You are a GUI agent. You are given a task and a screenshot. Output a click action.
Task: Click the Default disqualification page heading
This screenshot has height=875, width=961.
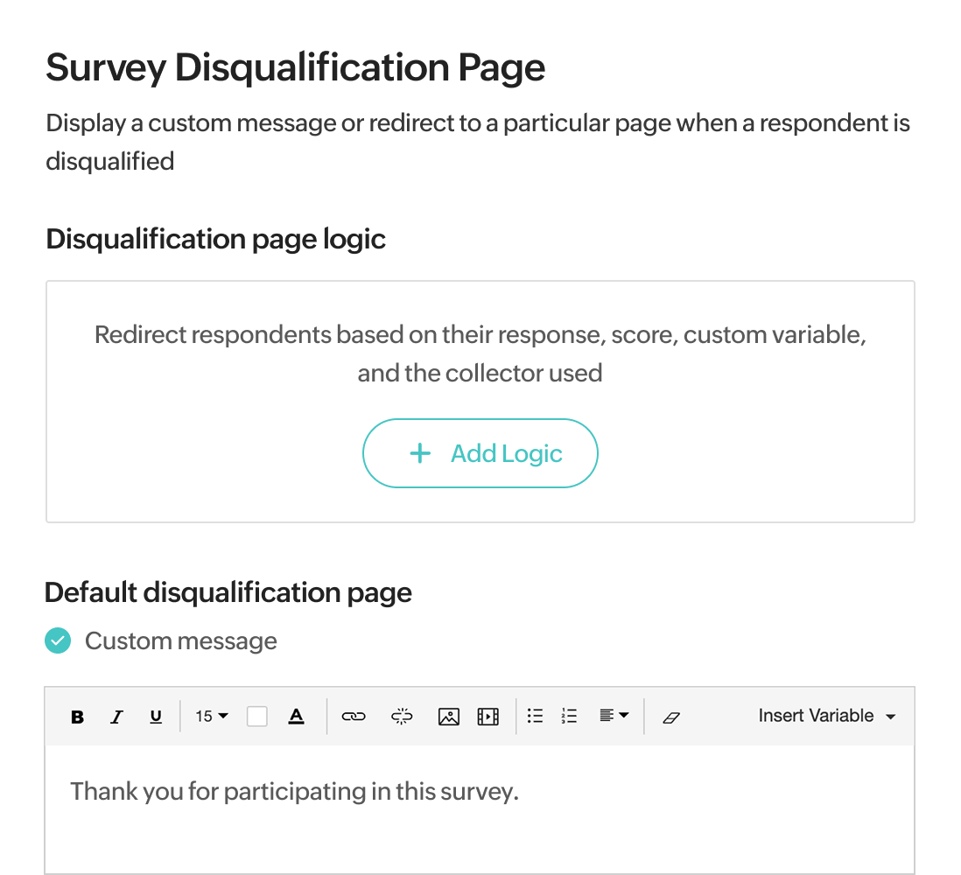point(228,592)
